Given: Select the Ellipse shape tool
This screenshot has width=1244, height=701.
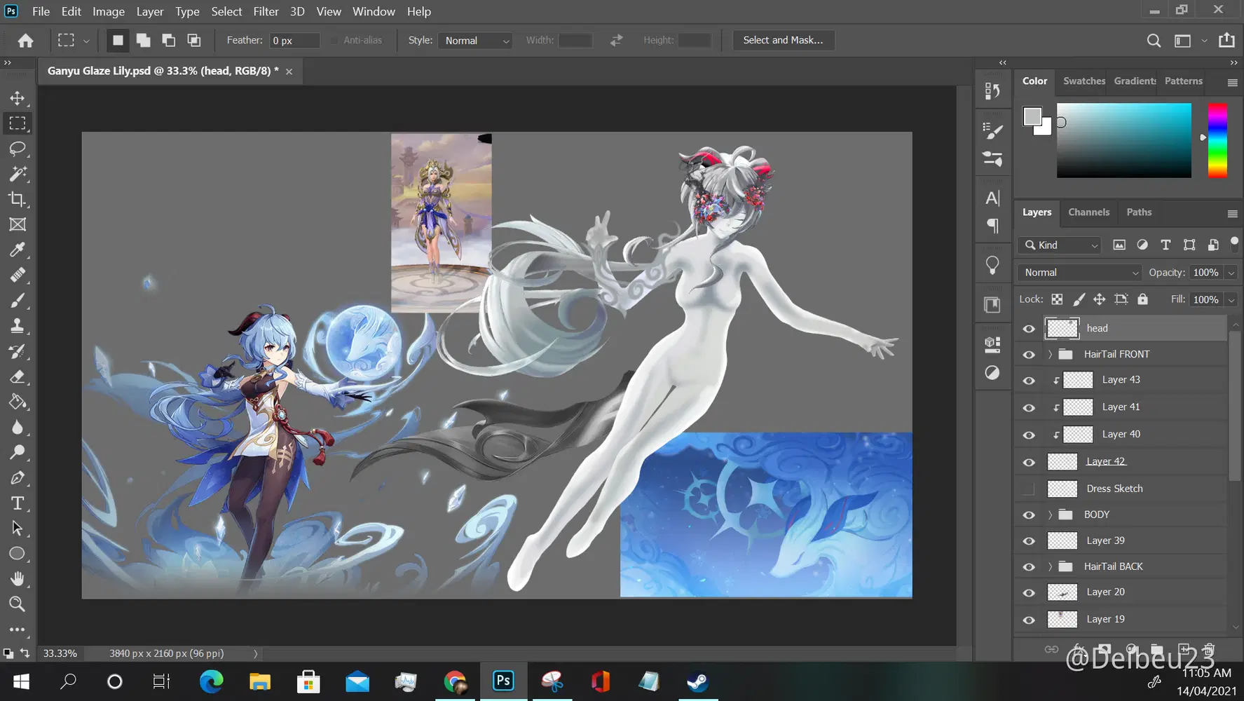Looking at the screenshot, I should click(x=18, y=554).
